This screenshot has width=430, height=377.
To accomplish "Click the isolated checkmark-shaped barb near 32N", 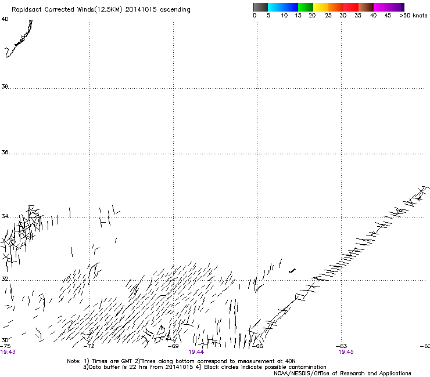I will point(292,271).
